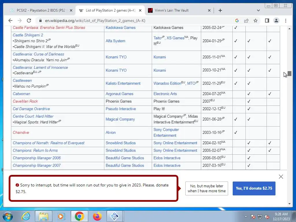Open the browser side panel
296x222 pixels.
tap(267, 21)
